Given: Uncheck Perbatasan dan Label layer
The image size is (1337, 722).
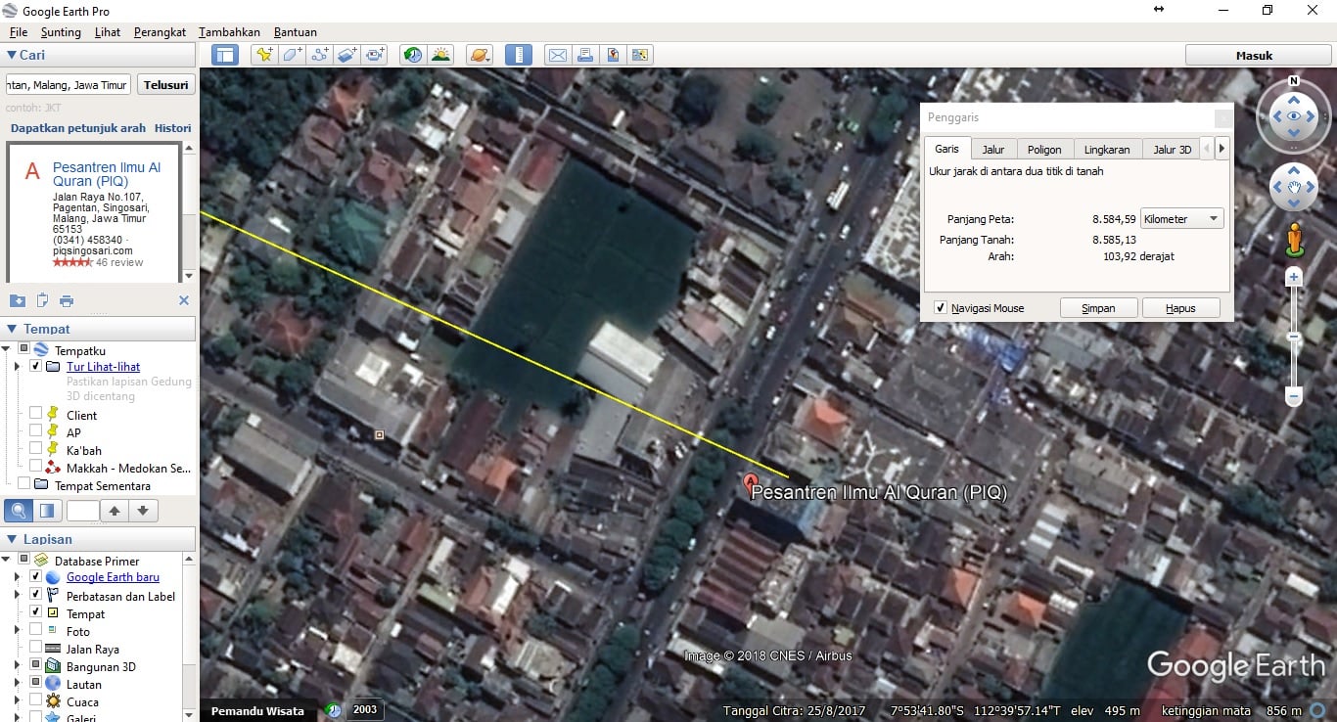Looking at the screenshot, I should tap(36, 596).
